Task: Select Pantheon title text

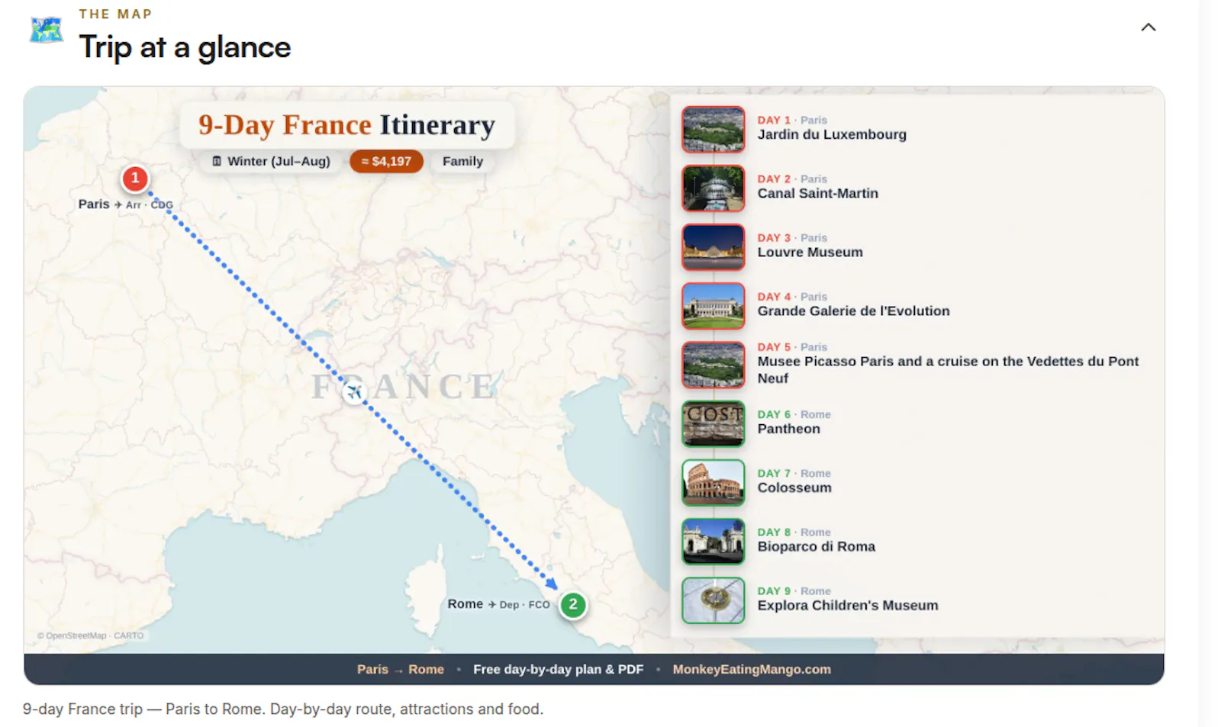Action: tap(788, 429)
